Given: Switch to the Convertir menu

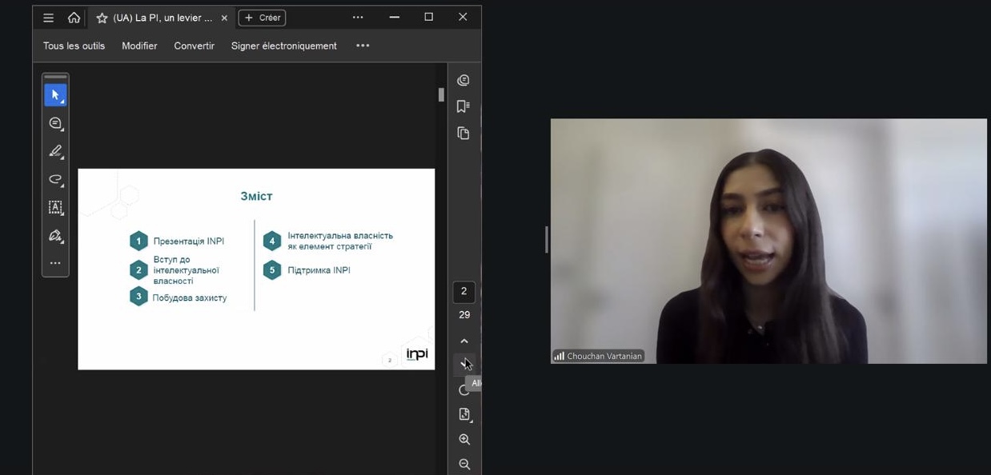Looking at the screenshot, I should [194, 46].
